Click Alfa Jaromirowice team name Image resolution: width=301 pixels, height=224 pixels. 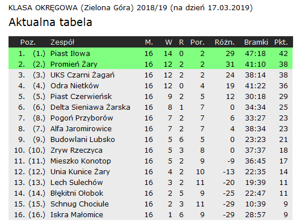pyautogui.click(x=81, y=129)
